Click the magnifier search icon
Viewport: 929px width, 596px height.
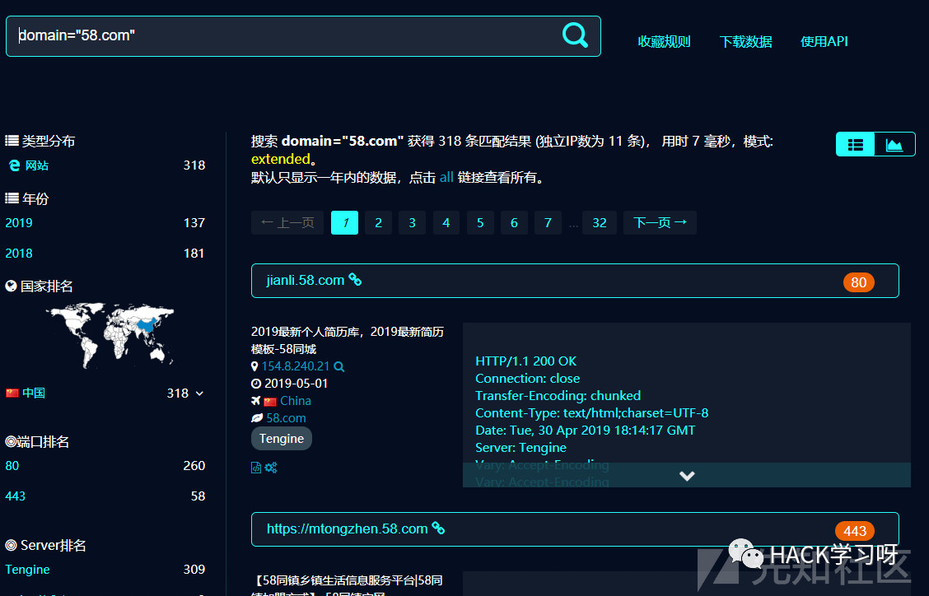575,35
